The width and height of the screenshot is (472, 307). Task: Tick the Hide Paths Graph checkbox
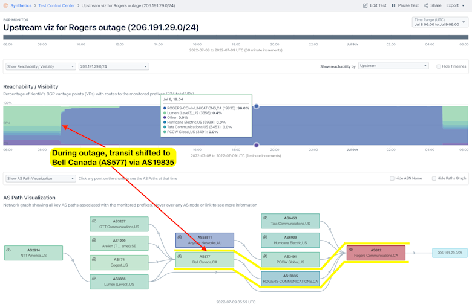click(x=434, y=179)
